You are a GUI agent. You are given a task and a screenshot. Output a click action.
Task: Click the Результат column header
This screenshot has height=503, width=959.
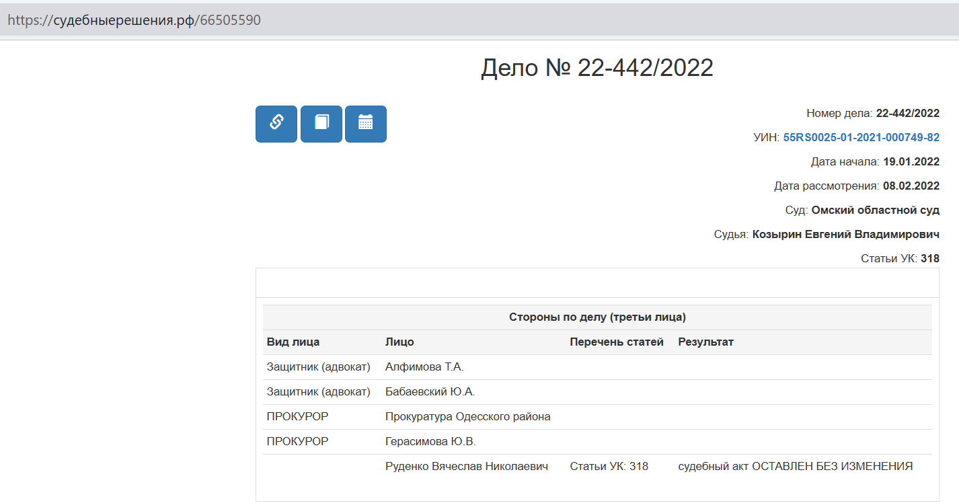[705, 342]
